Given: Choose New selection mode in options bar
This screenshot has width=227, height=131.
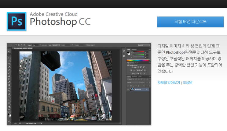Looking at the screenshot, I should (16, 45).
